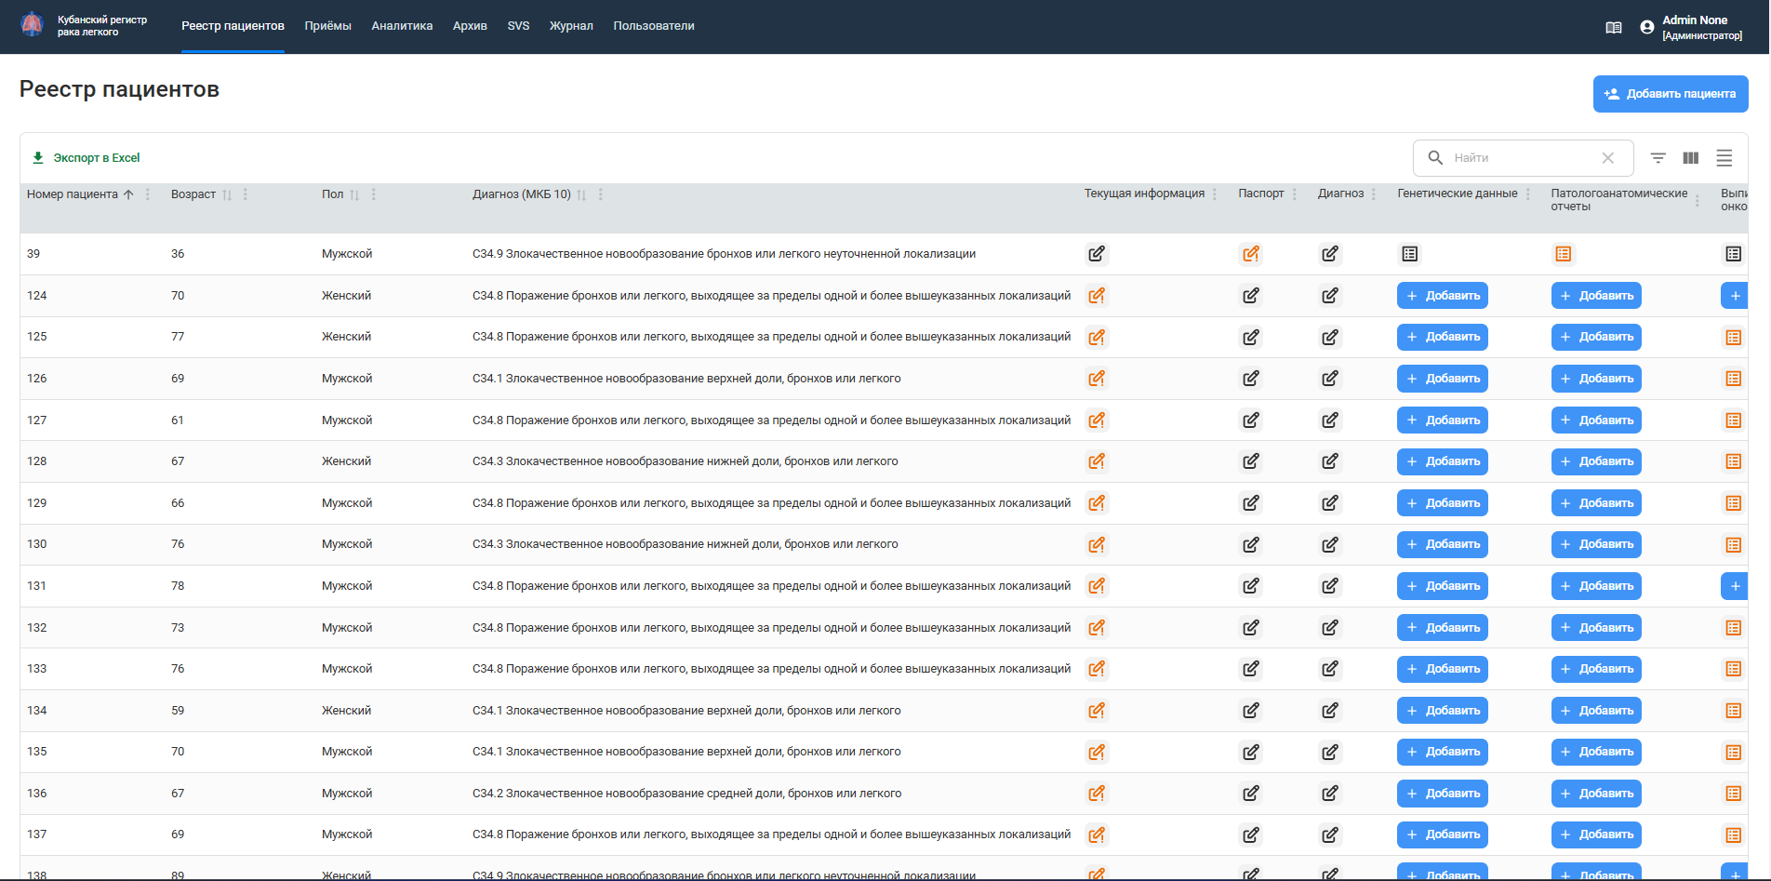Open pathology report for patient 39

[1564, 254]
